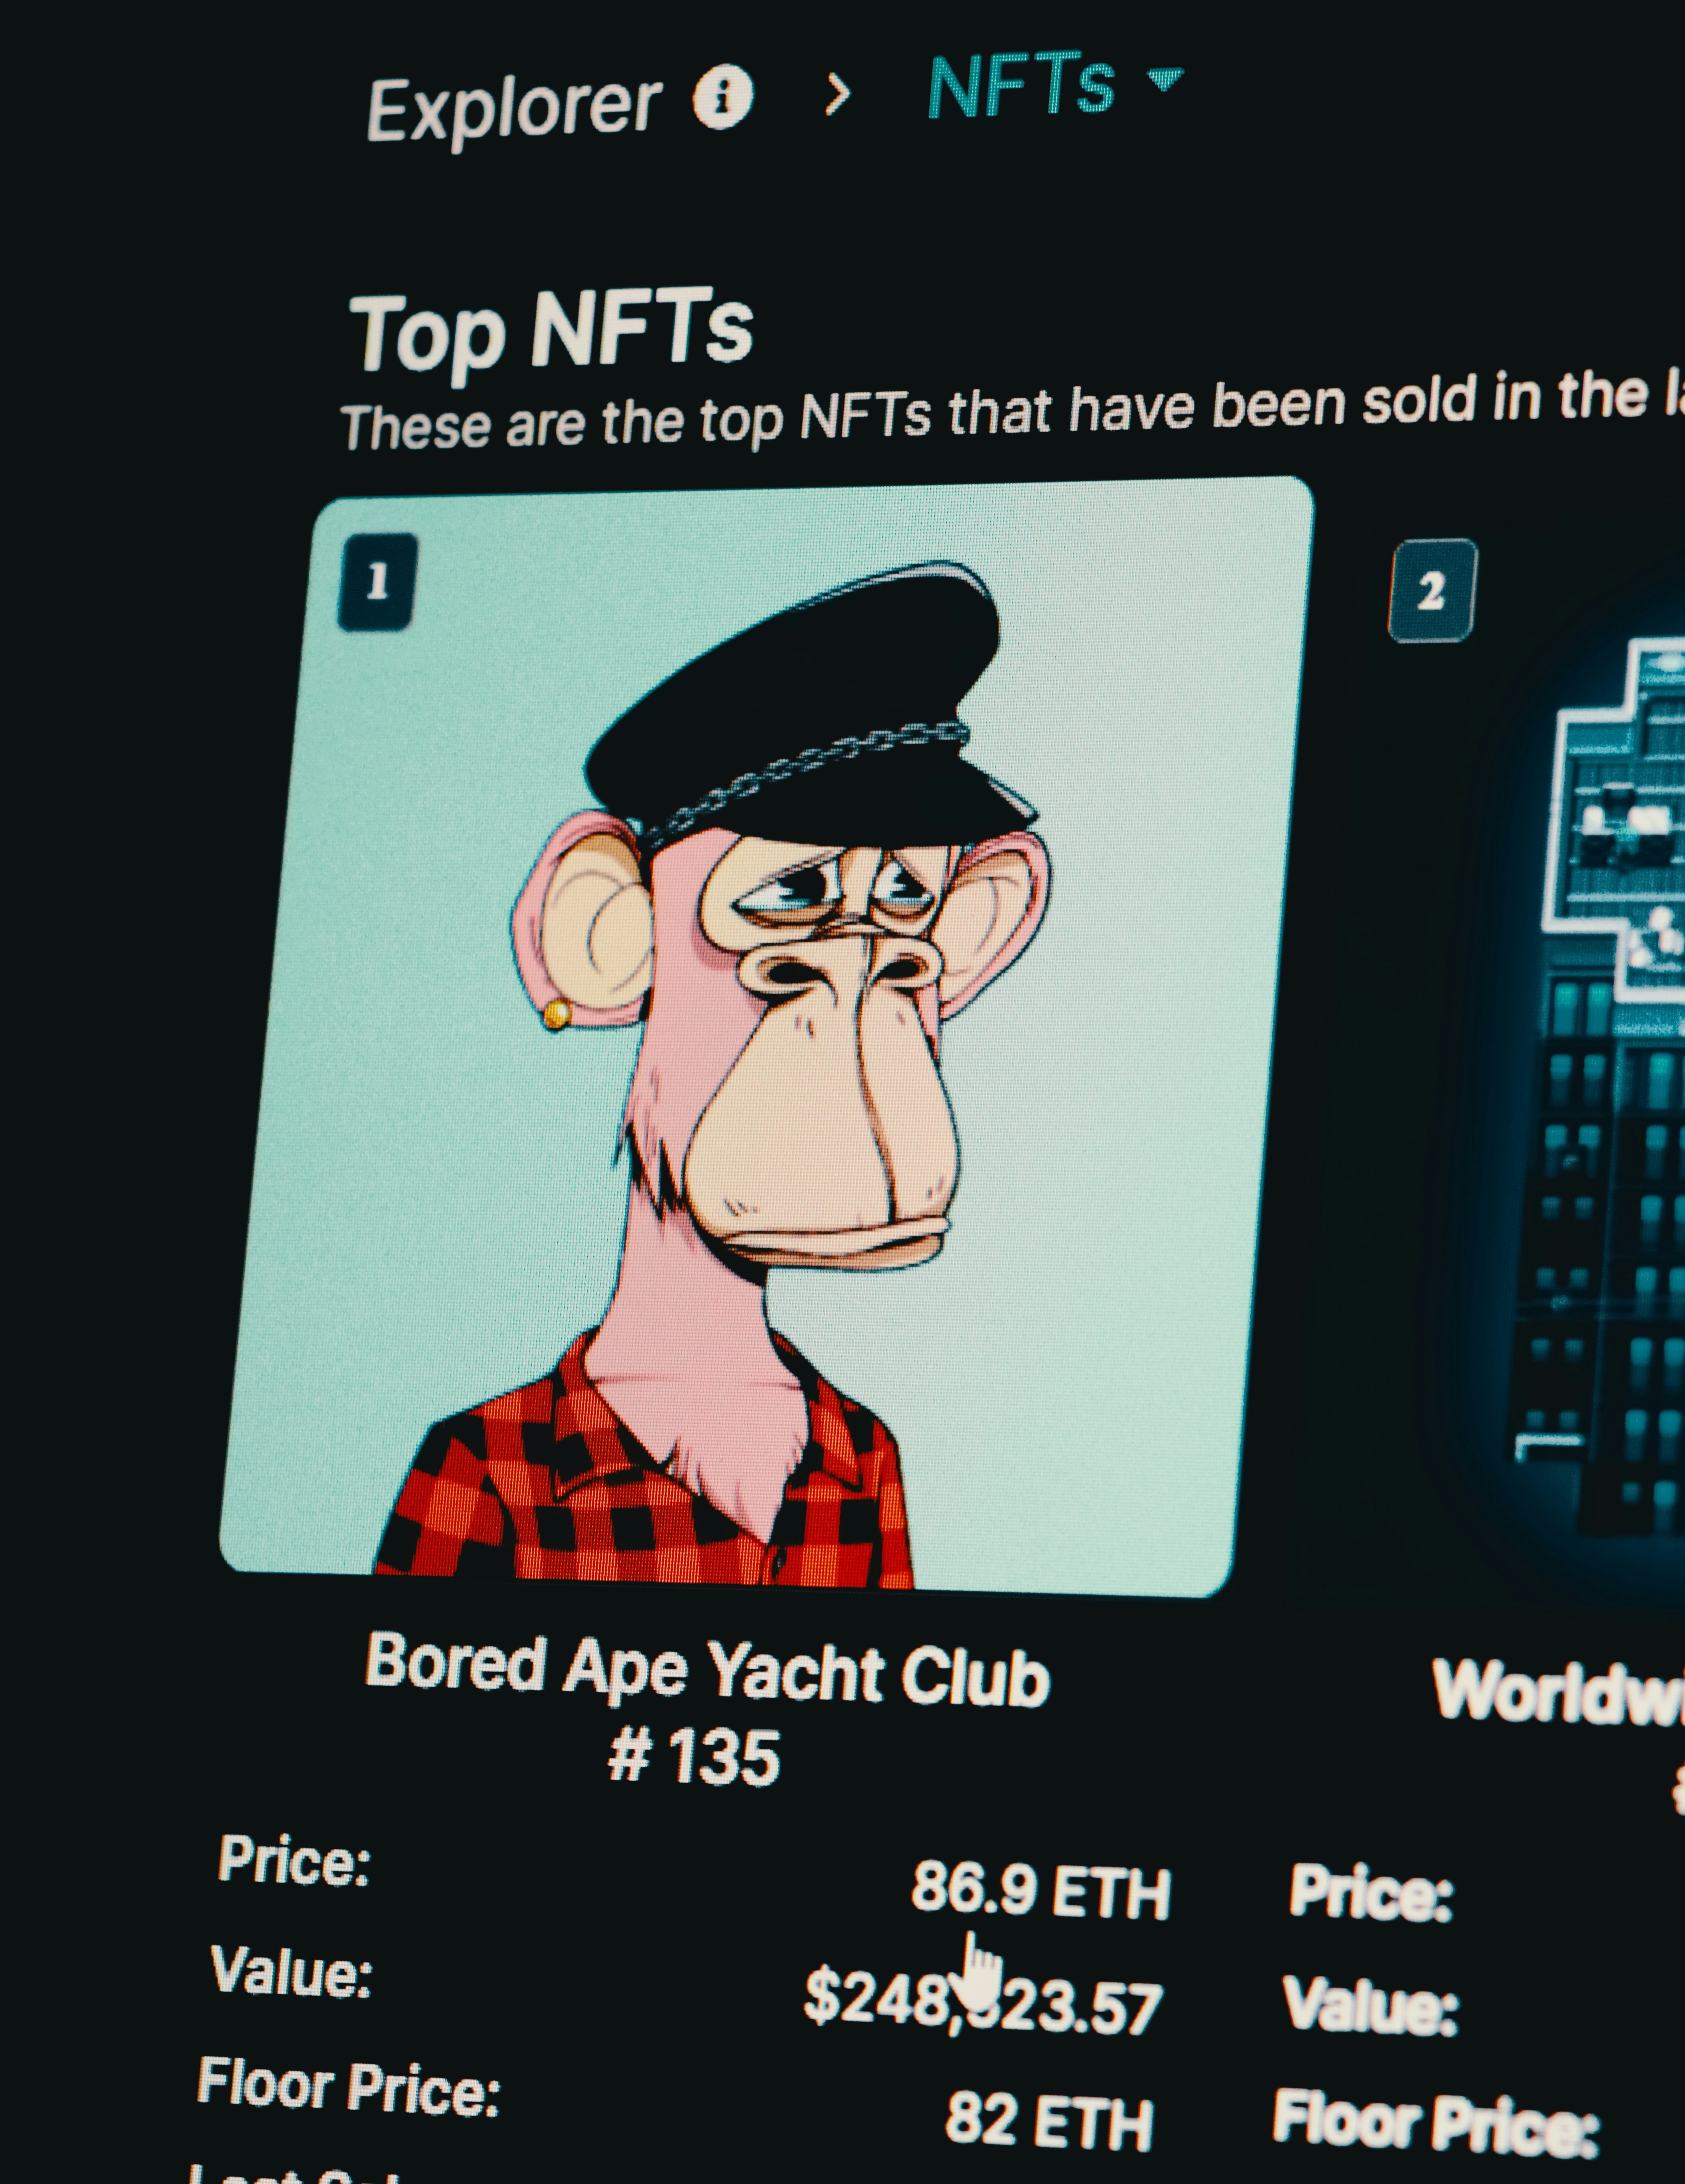Screen dimensions: 1685x2184
Task: Click the second card's Value label
Action: pos(1370,2005)
